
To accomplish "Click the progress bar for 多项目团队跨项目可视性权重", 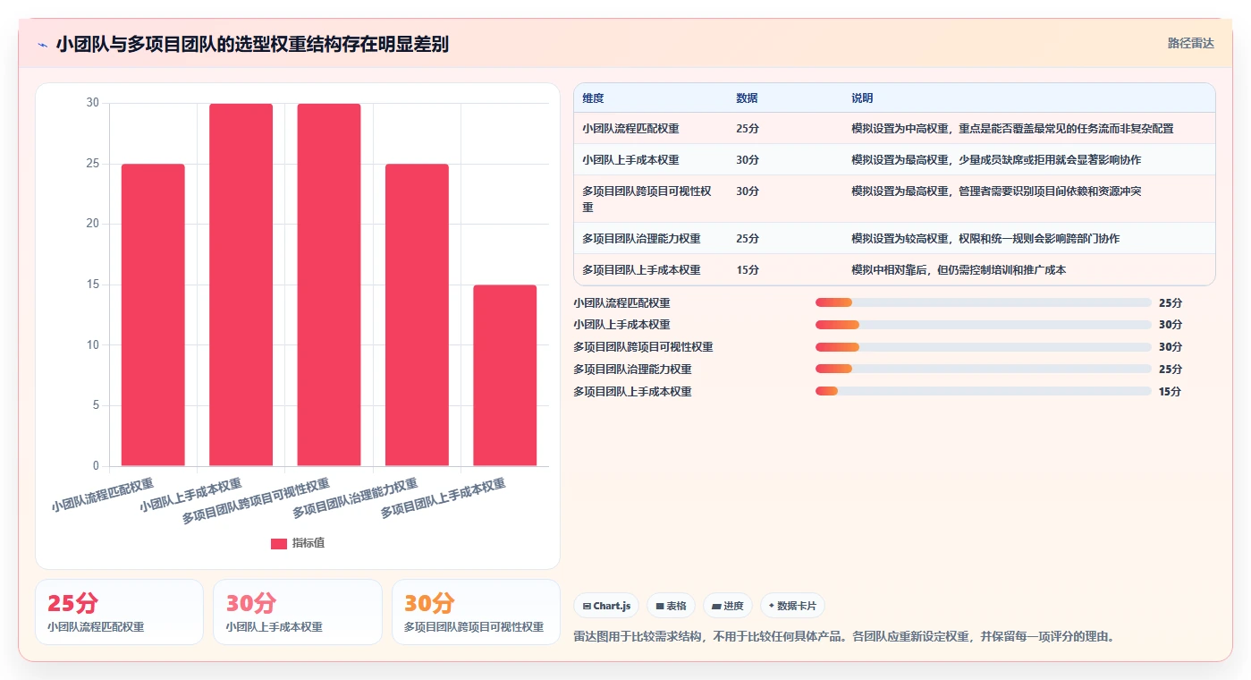I will [983, 347].
